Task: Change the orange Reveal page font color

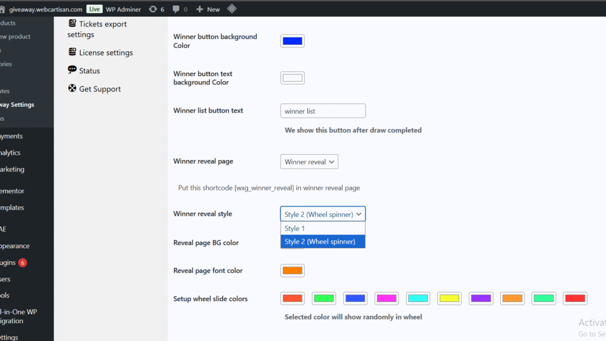Action: [x=292, y=271]
